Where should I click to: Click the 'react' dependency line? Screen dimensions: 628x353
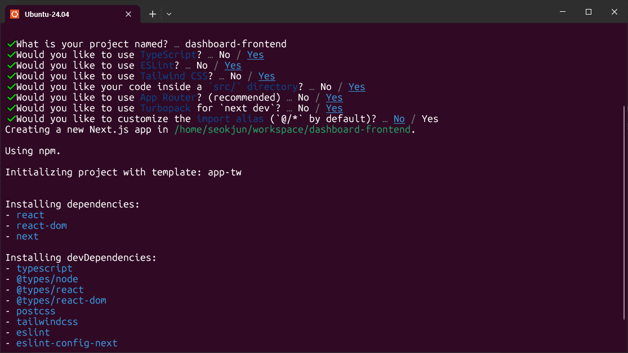point(30,215)
